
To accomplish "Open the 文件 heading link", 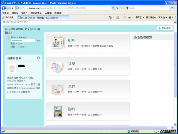I will point(71,86).
